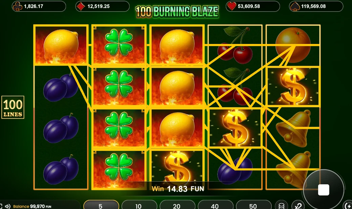
Task: Click the hearts jackpot 53,609.58
Action: [253, 6]
